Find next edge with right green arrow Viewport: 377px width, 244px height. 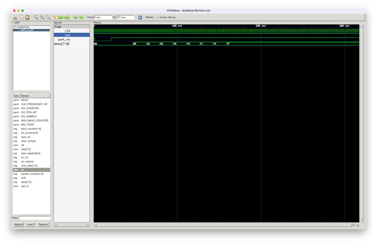(82, 17)
